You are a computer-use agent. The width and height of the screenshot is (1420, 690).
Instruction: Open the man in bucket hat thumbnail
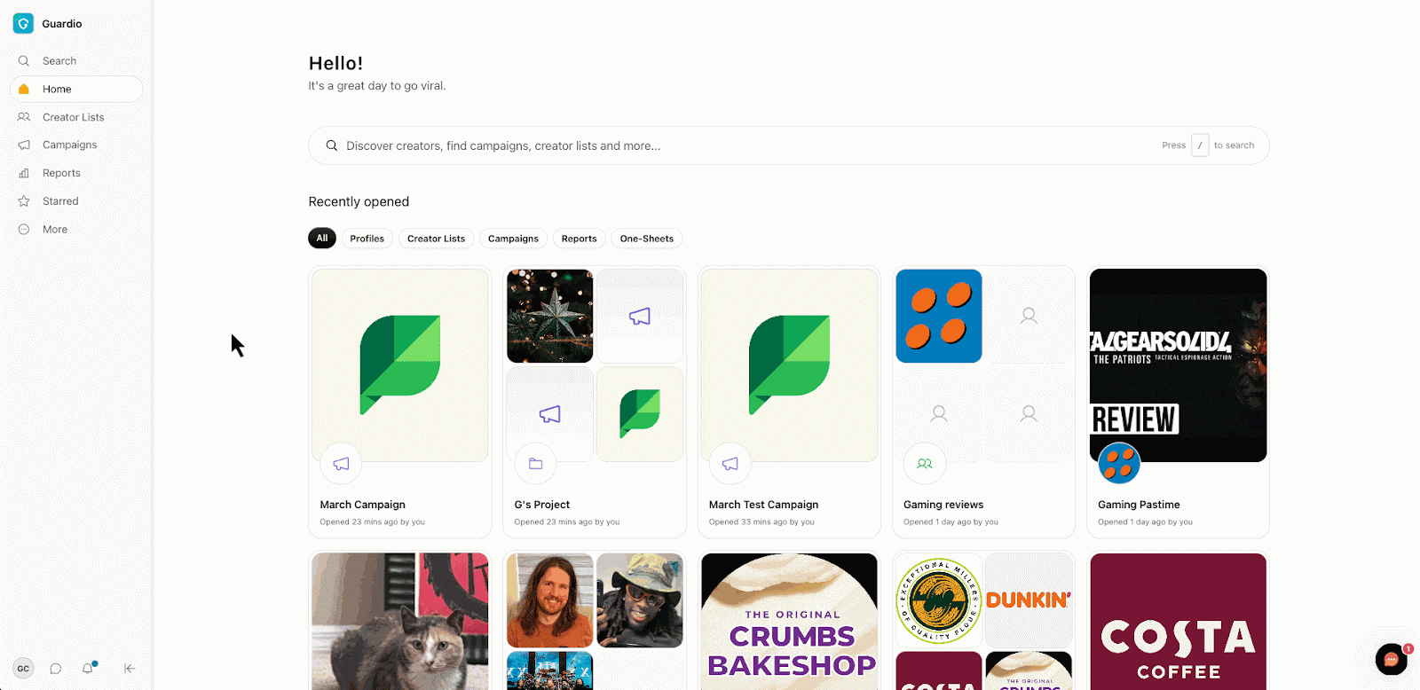pyautogui.click(x=640, y=600)
